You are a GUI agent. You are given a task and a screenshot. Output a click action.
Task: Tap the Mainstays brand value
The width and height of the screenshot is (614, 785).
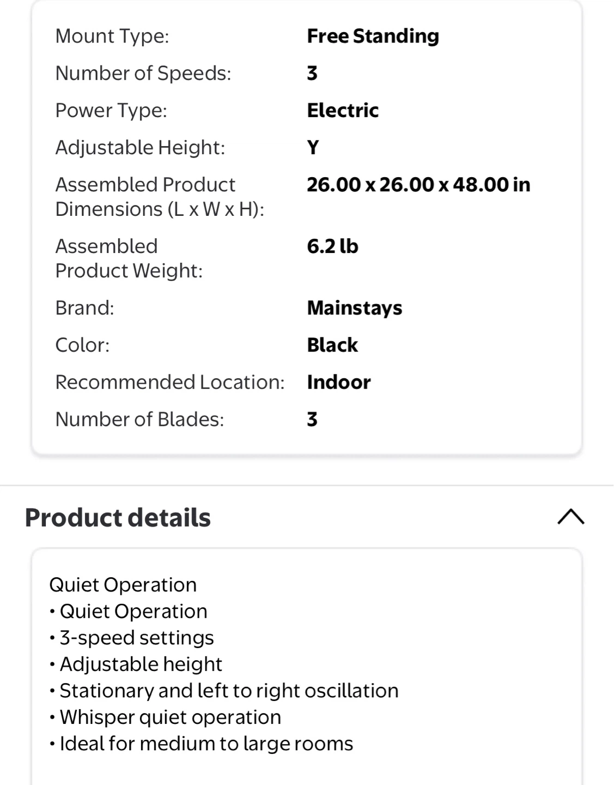click(x=354, y=308)
